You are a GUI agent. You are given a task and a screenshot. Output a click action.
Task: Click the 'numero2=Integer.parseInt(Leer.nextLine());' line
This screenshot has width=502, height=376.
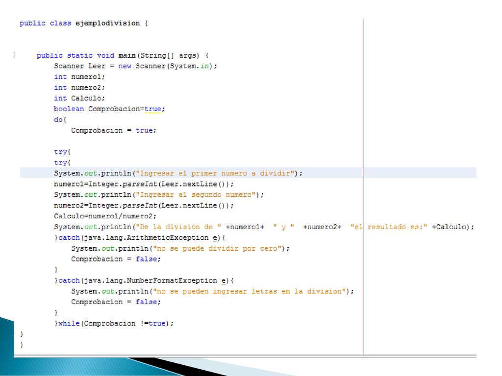pyautogui.click(x=144, y=206)
